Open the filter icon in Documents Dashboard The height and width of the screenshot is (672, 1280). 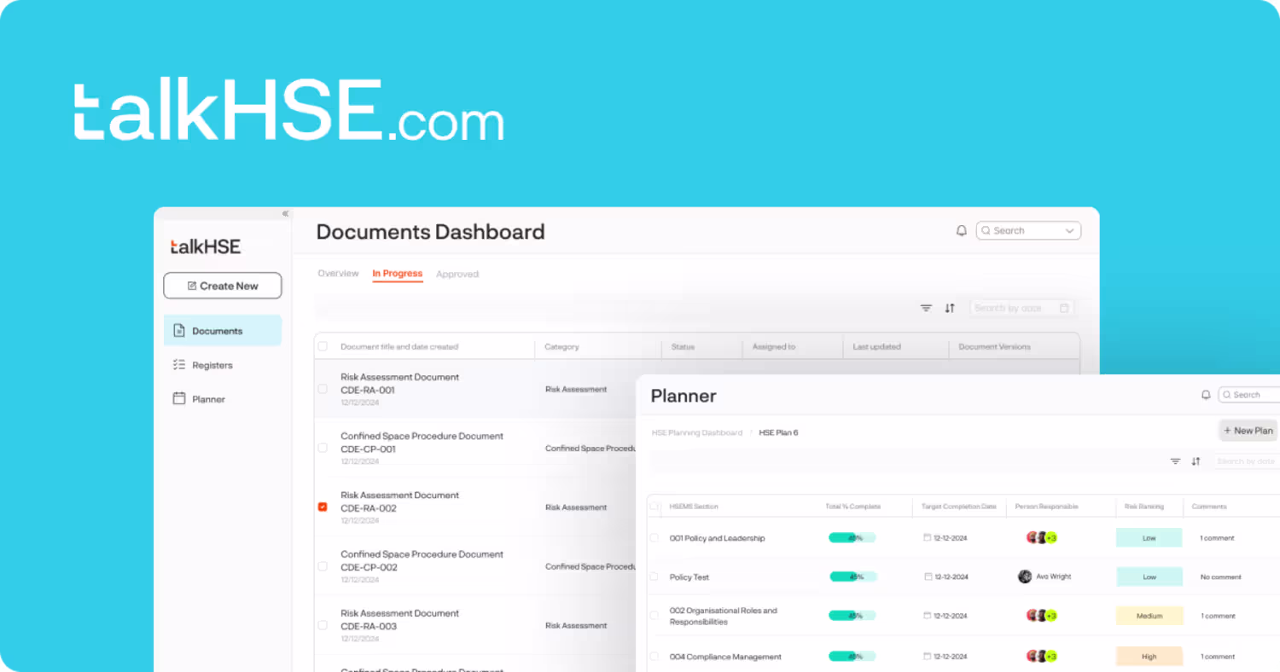tap(926, 308)
